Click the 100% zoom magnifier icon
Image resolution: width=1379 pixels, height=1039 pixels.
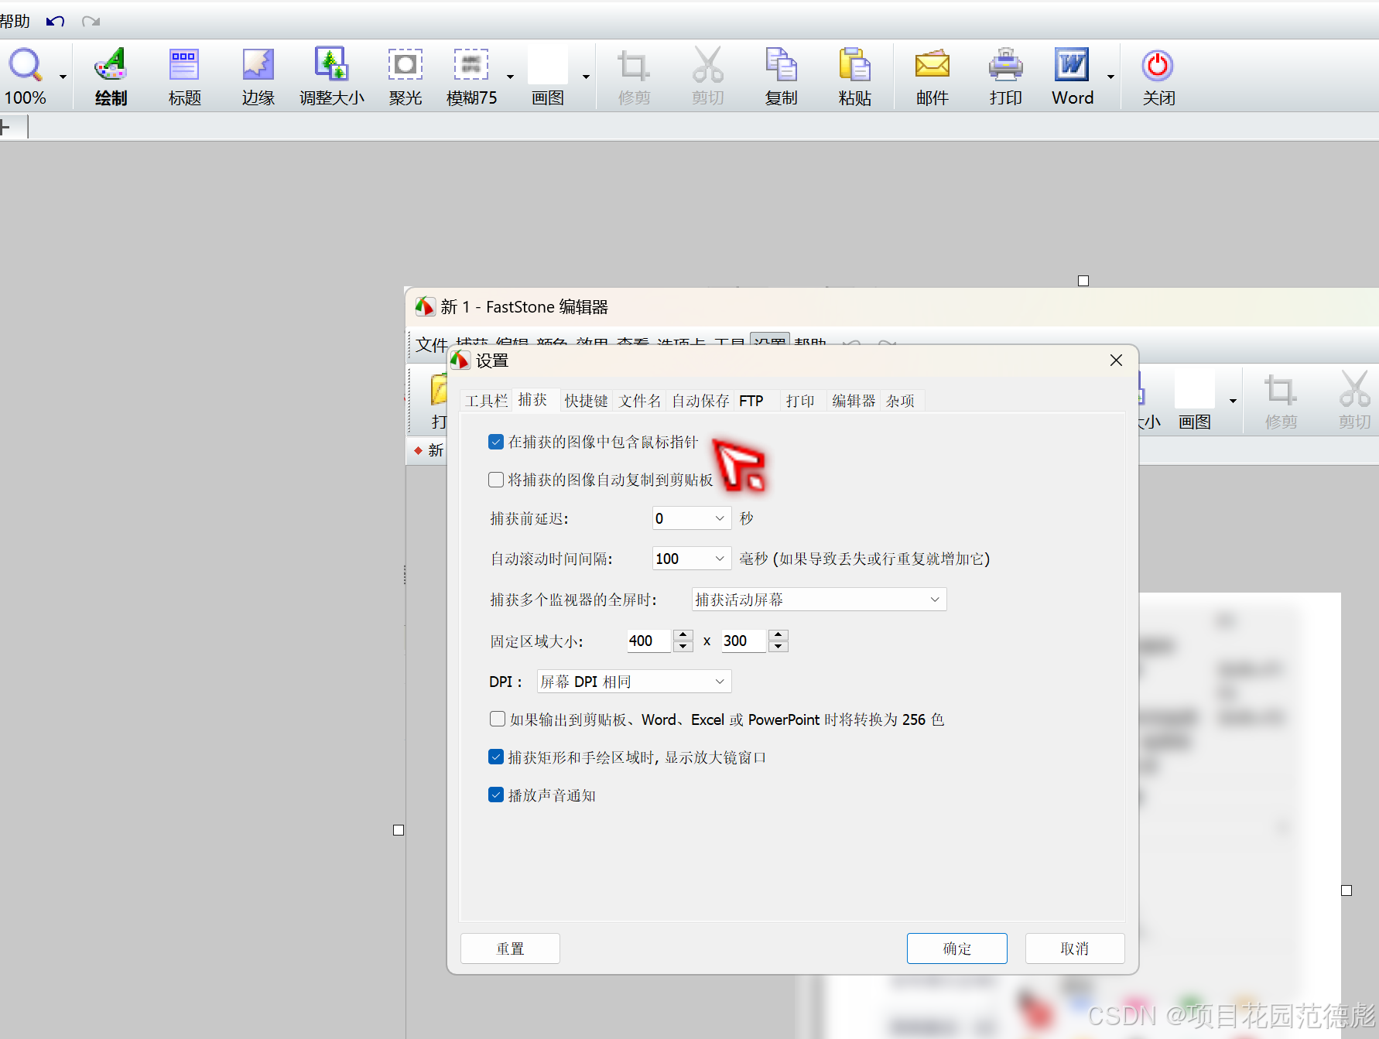click(x=26, y=66)
